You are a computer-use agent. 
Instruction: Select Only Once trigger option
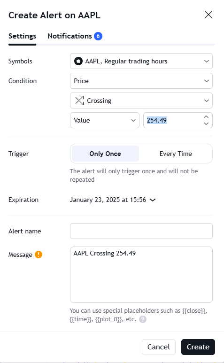[105, 154]
